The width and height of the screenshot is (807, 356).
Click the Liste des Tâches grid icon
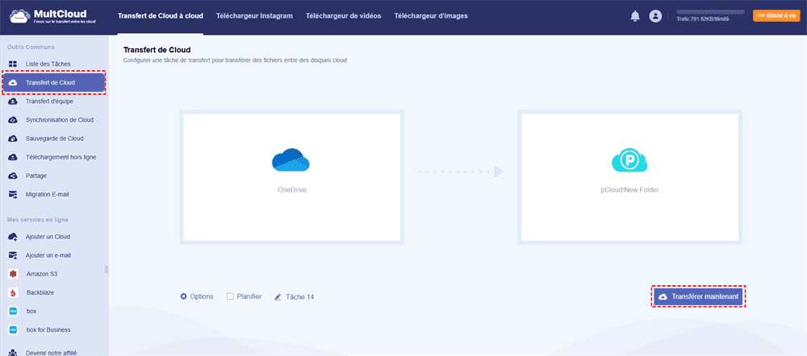click(14, 64)
